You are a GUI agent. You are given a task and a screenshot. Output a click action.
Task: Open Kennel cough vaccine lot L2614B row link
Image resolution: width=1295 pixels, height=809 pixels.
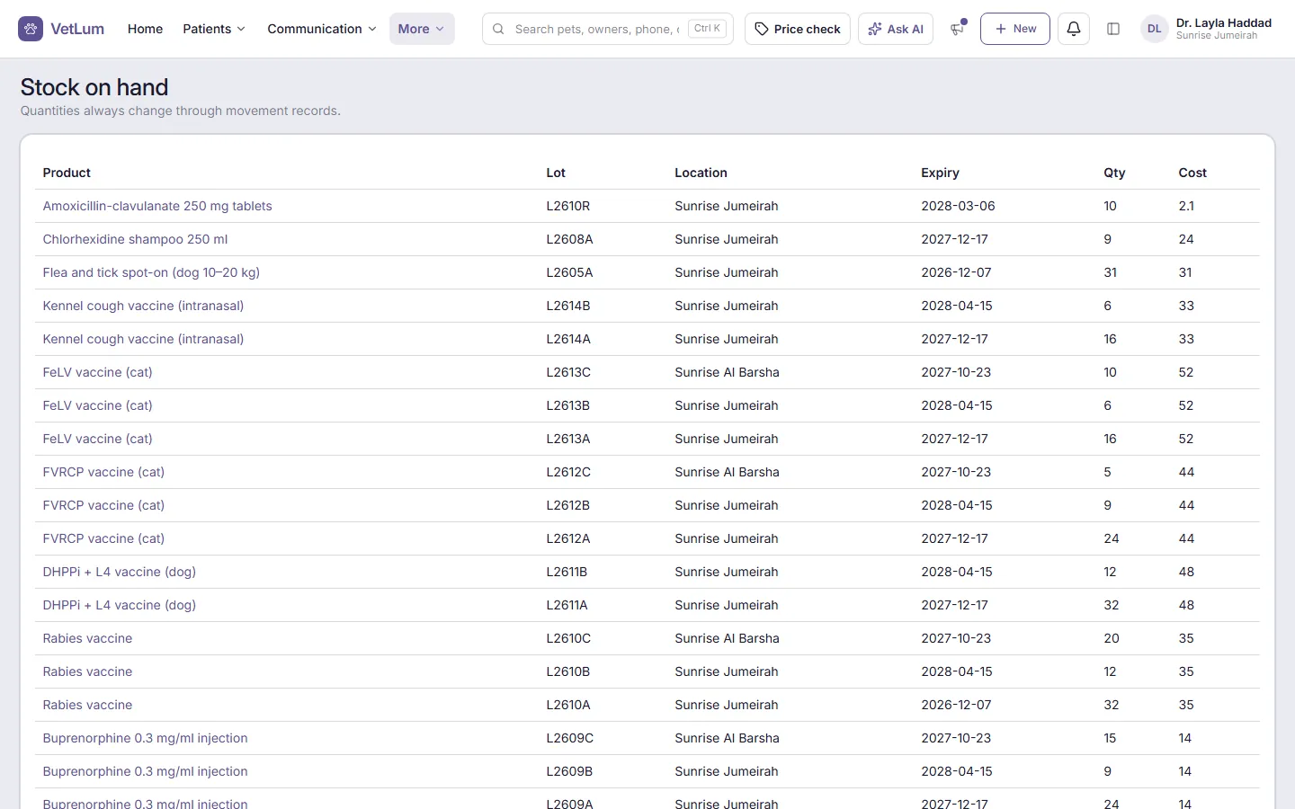click(143, 306)
